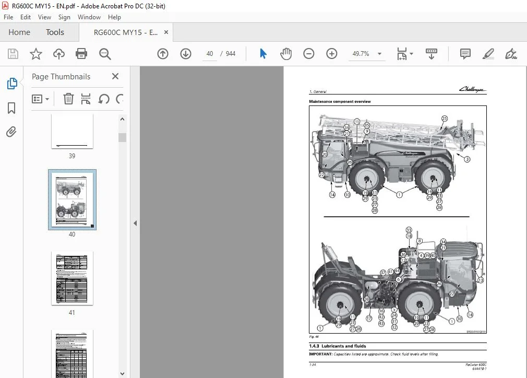Select page 40 thumbnail
527x378 pixels.
[x=72, y=200]
